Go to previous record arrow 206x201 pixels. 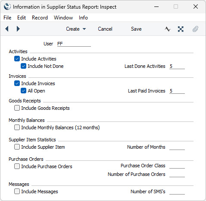7,29
